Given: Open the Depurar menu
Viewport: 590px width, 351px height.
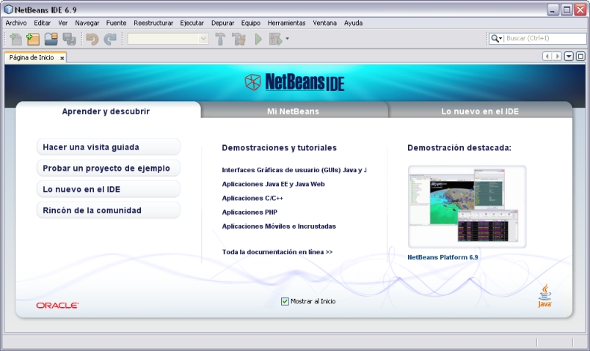Looking at the screenshot, I should (222, 23).
